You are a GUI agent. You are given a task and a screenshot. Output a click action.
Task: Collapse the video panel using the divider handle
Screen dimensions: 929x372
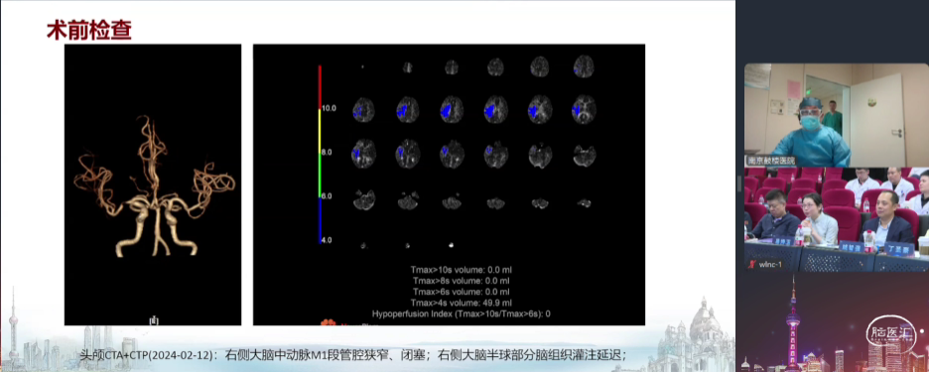[738, 185]
